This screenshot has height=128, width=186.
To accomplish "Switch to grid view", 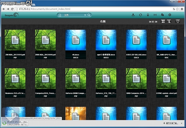I will [x=163, y=21].
